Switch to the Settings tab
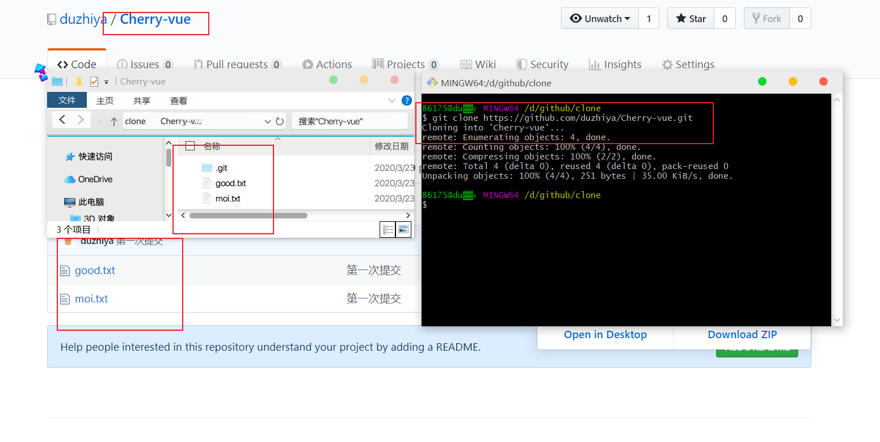 coord(688,64)
